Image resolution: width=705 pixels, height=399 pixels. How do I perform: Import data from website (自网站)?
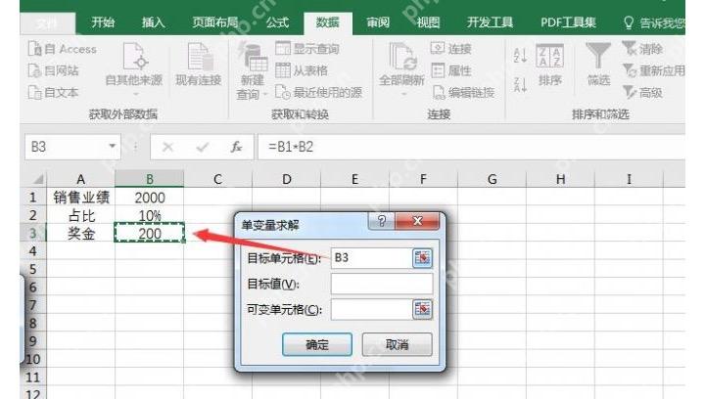(54, 70)
